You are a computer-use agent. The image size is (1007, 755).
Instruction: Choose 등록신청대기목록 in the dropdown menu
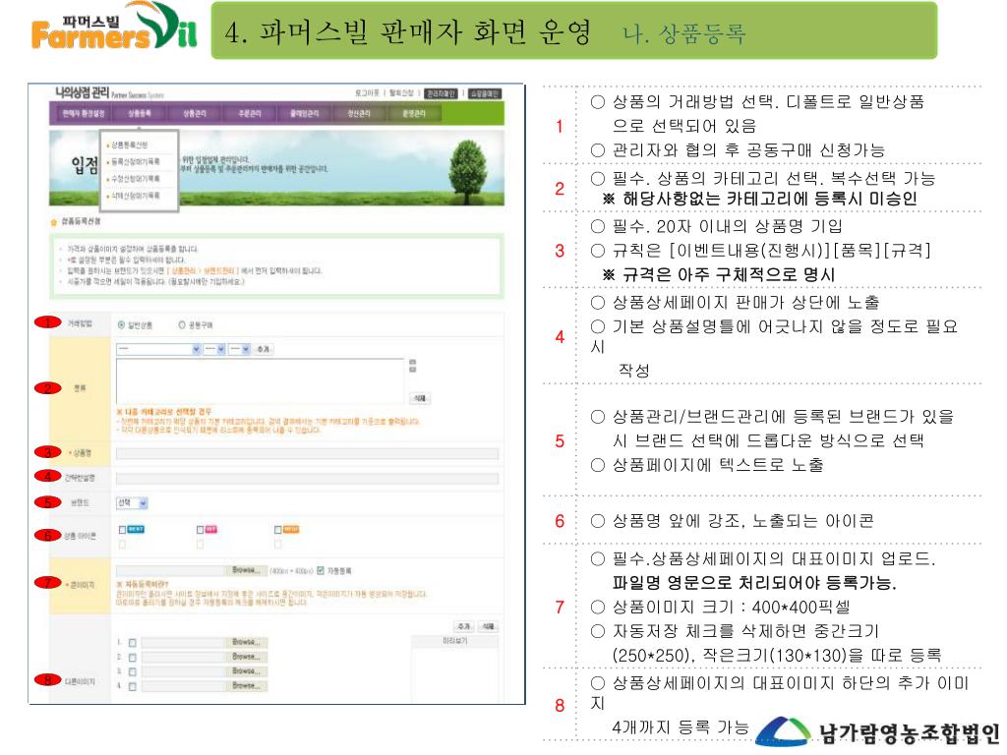(135, 162)
